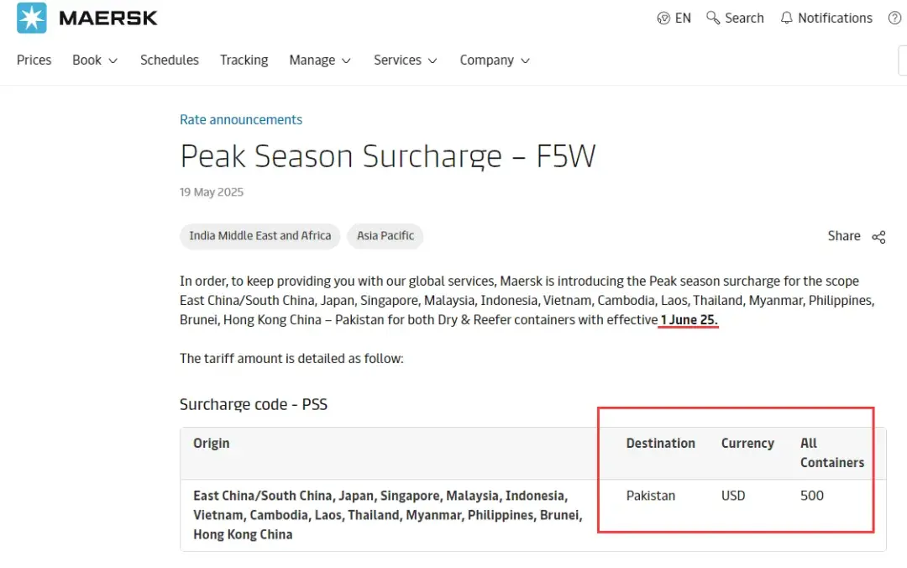Open the Services dropdown chevron
The height and width of the screenshot is (568, 907).
coord(433,60)
